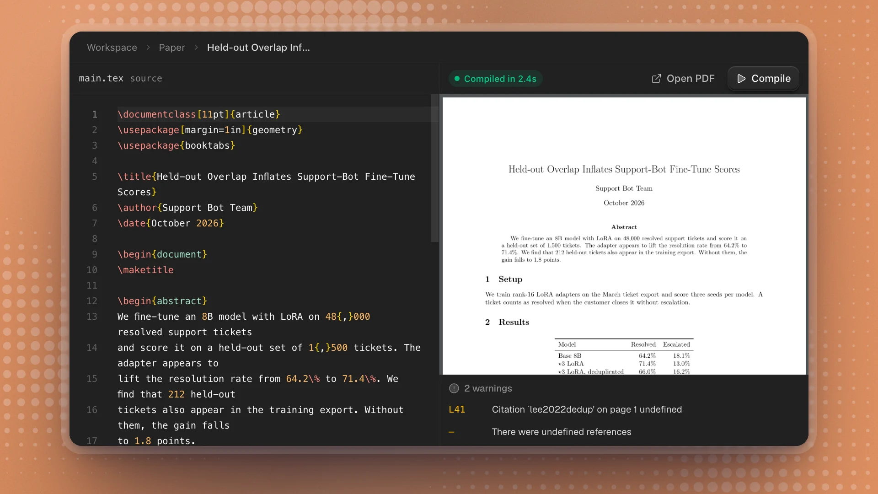Viewport: 878px width, 494px height.
Task: Open the PDF via Open PDF text
Action: pyautogui.click(x=691, y=79)
